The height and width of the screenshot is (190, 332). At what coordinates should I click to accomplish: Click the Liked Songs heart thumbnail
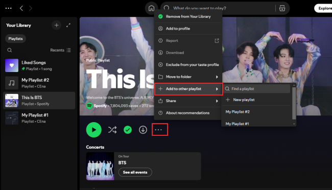click(12, 65)
